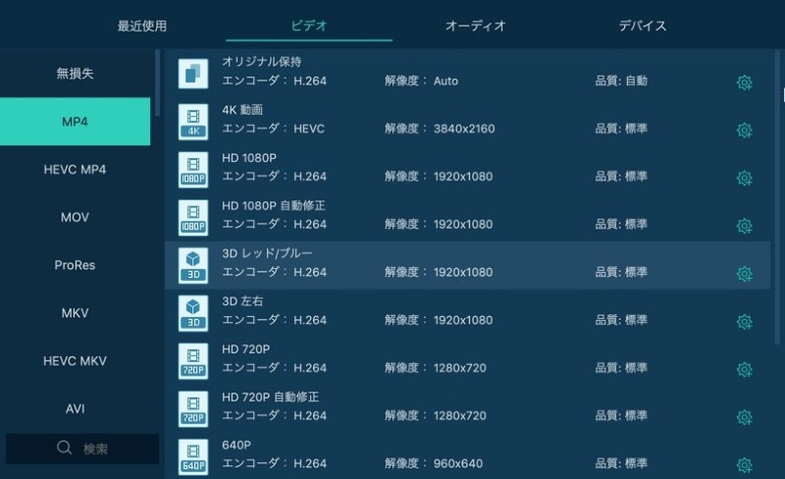Select 無損失 format in sidebar
Screen dimensions: 785x479
76,74
